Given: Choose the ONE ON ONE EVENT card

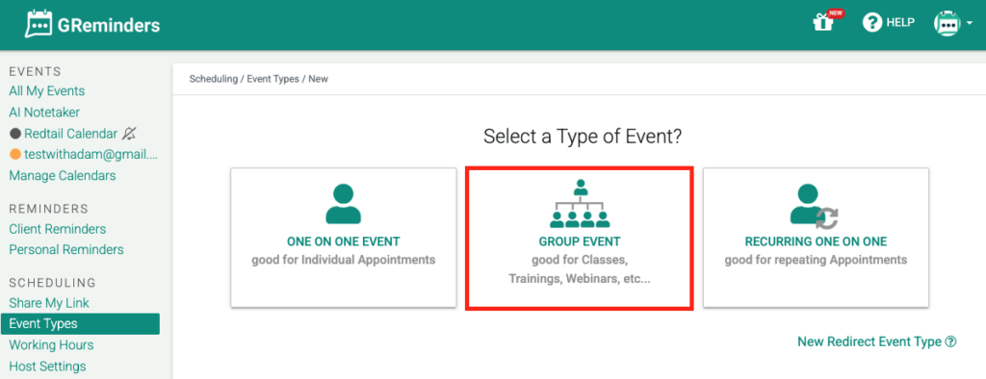Looking at the screenshot, I should 344,238.
